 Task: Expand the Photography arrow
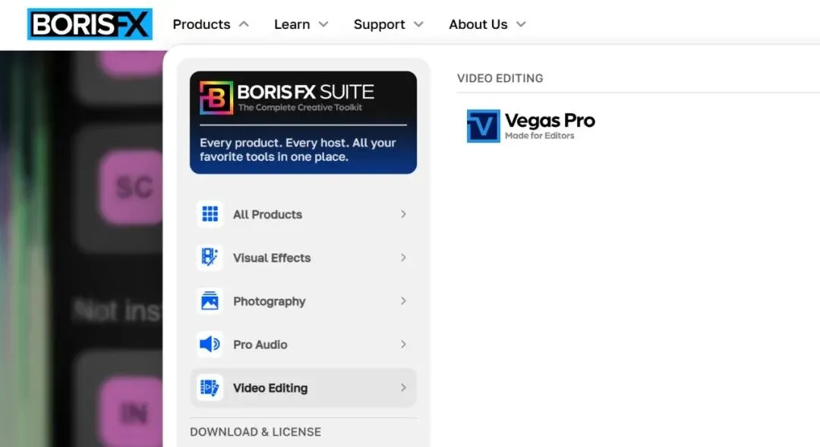(x=403, y=301)
